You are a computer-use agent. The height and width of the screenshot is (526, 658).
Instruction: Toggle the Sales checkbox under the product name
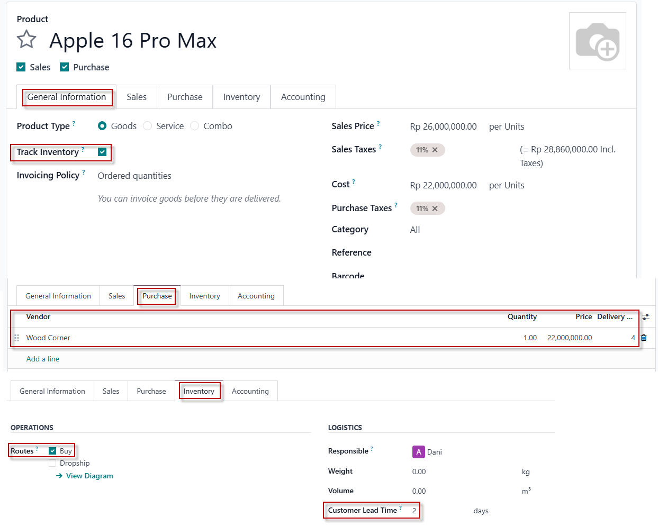point(21,67)
